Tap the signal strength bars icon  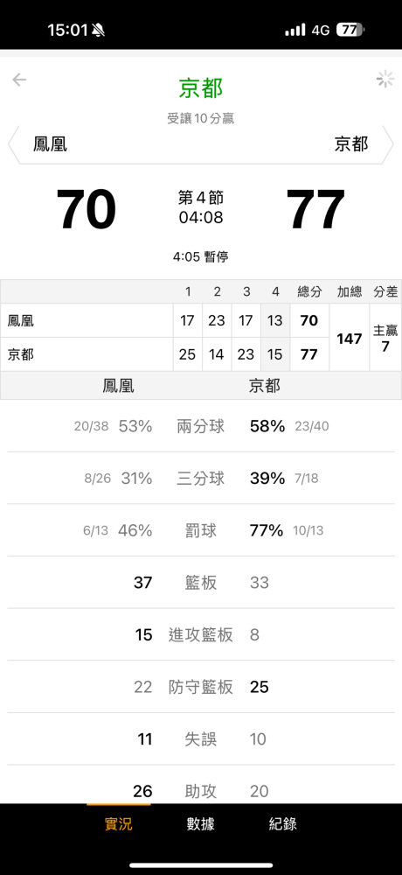click(295, 30)
